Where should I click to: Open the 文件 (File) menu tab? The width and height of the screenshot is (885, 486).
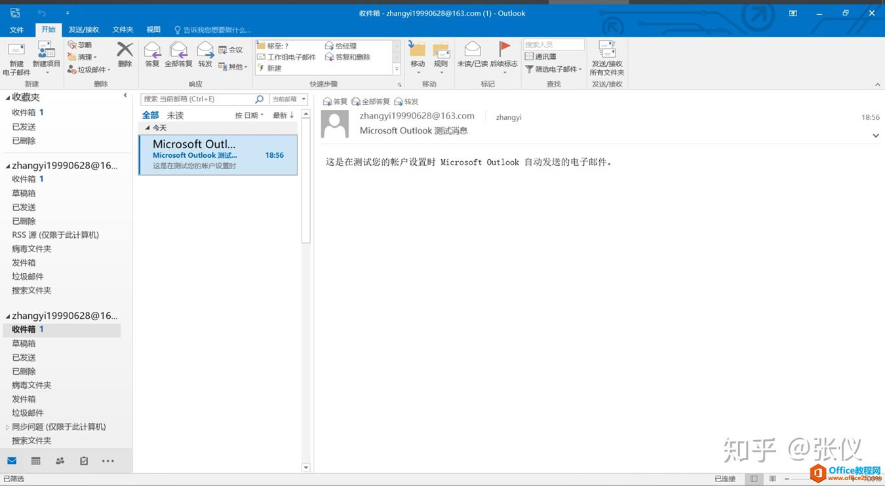pos(17,29)
